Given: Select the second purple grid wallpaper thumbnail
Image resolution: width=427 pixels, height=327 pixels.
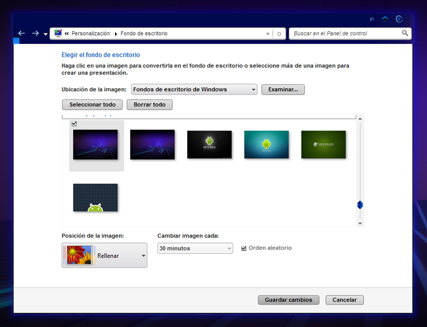Looking at the screenshot, I should click(x=152, y=144).
